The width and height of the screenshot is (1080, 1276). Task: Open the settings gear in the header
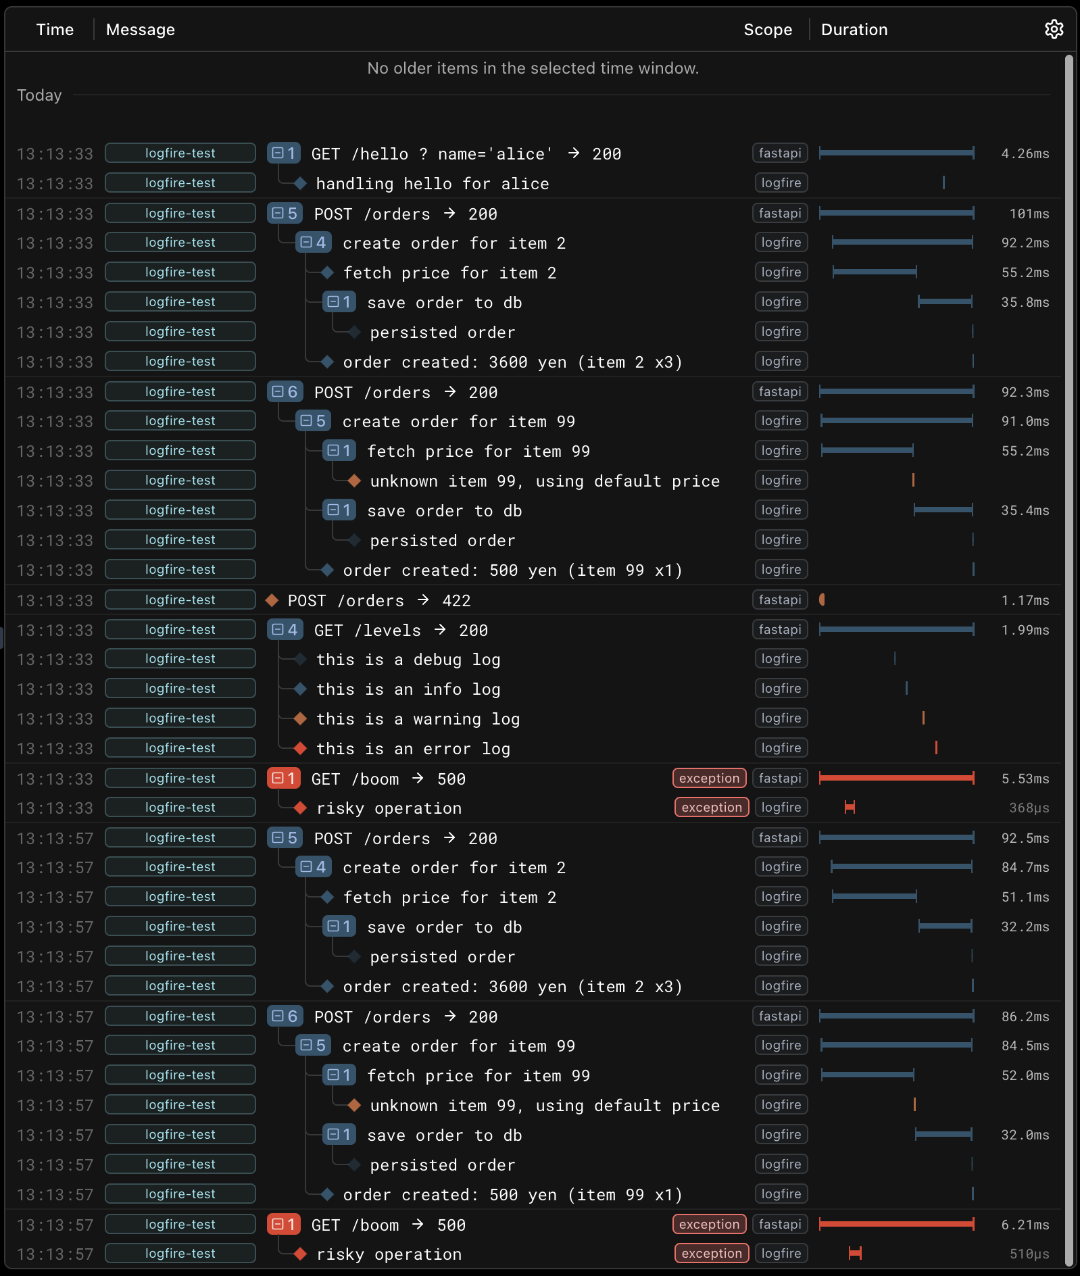[x=1054, y=29]
